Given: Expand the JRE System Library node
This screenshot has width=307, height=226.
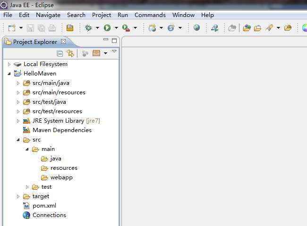Looking at the screenshot, I should point(18,121).
